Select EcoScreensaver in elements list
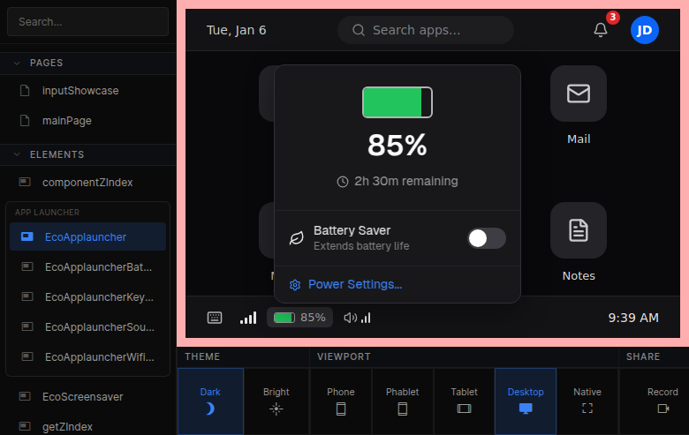This screenshot has width=689, height=435. click(83, 396)
